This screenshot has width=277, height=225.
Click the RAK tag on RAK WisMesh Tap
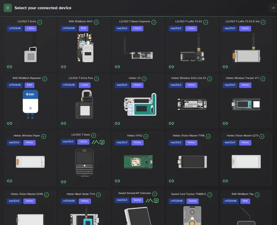pos(245,201)
